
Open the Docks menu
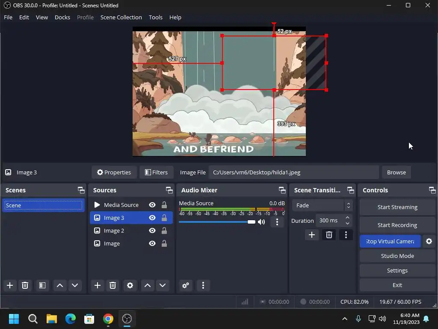pyautogui.click(x=62, y=17)
